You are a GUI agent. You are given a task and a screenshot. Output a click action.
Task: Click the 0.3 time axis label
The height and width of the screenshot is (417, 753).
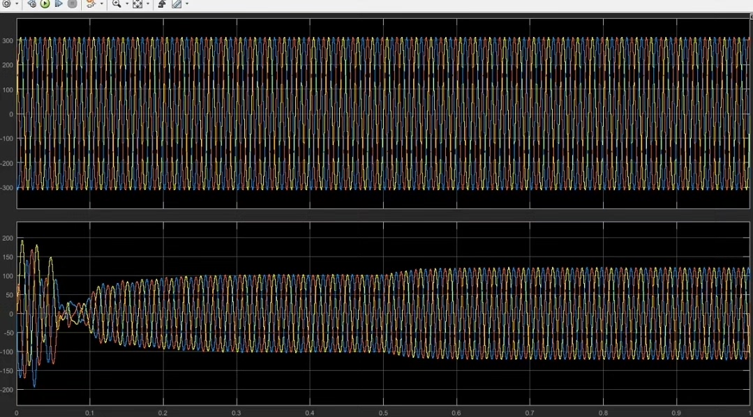click(x=237, y=413)
